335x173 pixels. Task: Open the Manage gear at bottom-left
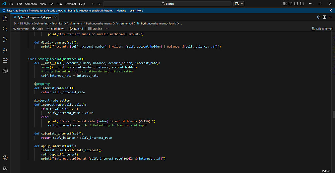(5, 168)
